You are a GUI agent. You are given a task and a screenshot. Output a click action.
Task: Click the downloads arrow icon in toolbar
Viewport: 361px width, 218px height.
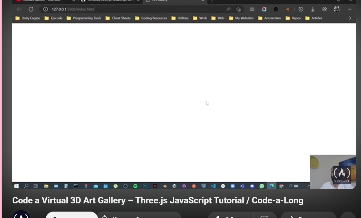coord(313,9)
